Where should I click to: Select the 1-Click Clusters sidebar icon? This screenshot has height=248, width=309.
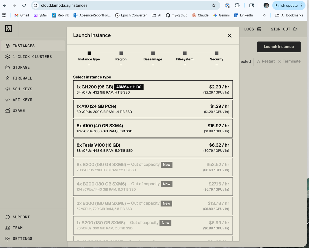coord(7,56)
